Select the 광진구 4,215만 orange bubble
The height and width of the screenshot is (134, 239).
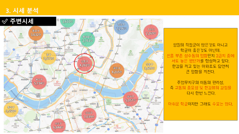(x=117, y=70)
